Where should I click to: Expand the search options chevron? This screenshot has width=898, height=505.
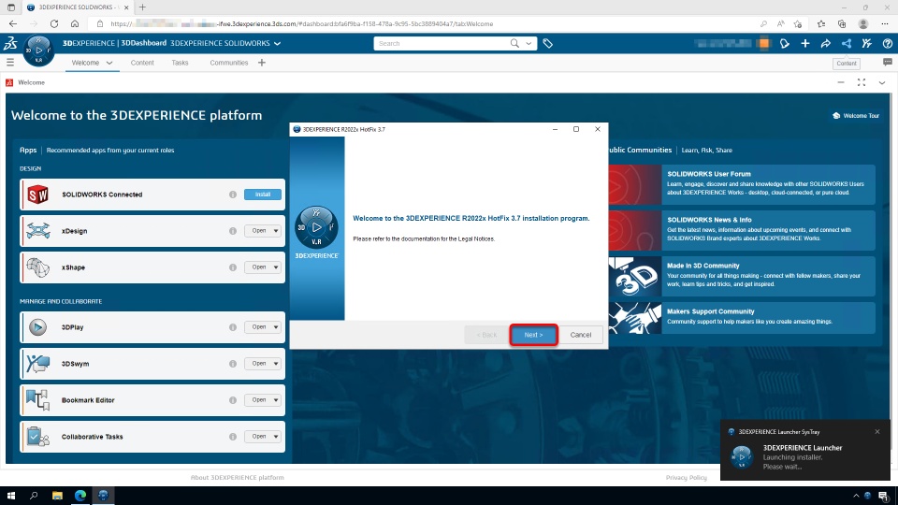(529, 44)
